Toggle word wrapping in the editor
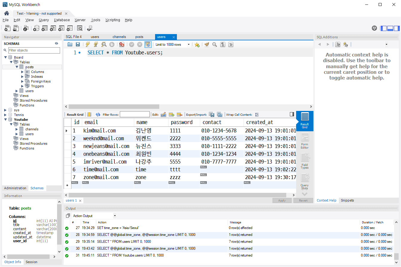The height and width of the screenshot is (267, 401). (231, 45)
